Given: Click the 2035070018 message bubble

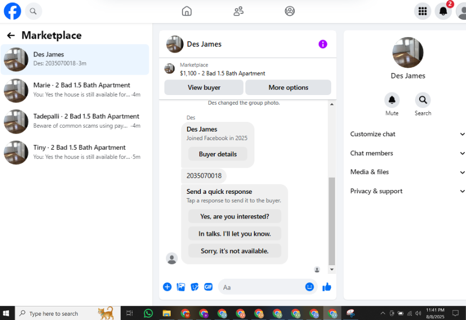Looking at the screenshot, I should tap(204, 176).
